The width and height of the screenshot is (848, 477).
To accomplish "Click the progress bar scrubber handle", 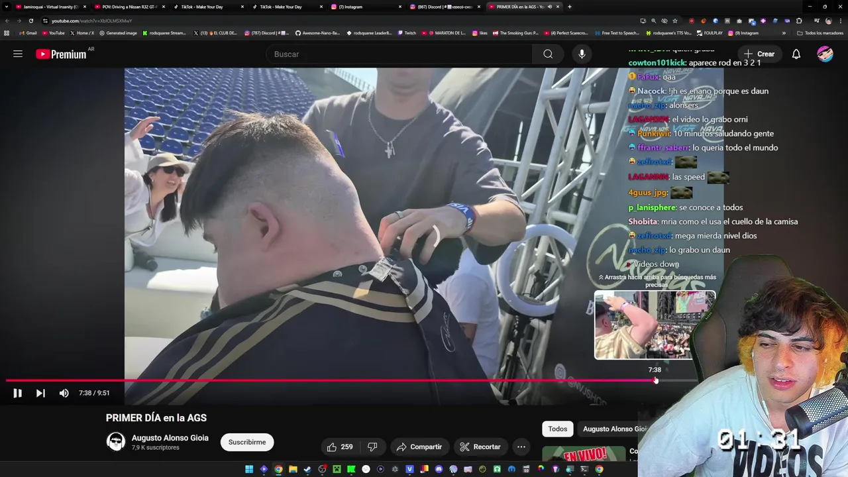I will coord(656,380).
